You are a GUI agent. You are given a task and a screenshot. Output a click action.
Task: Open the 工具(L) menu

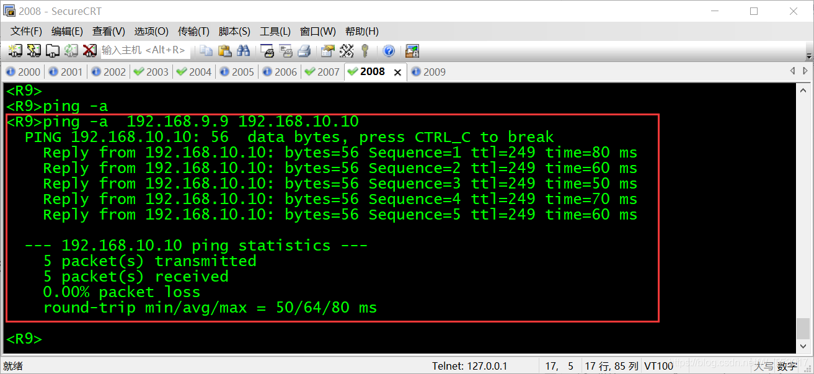[x=275, y=31]
